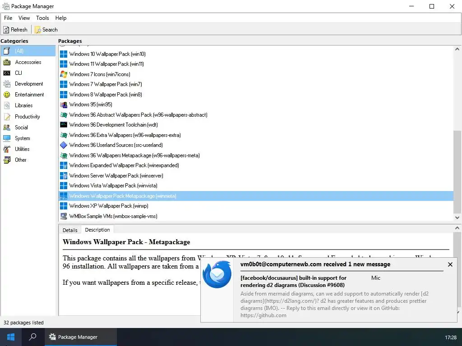Select the Accessories category icon
Screen dimensions: 462x346
coord(7,62)
